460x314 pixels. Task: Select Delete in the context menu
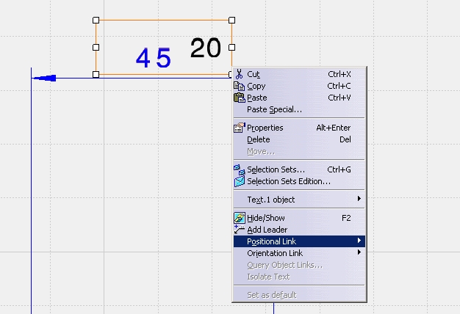pos(299,139)
